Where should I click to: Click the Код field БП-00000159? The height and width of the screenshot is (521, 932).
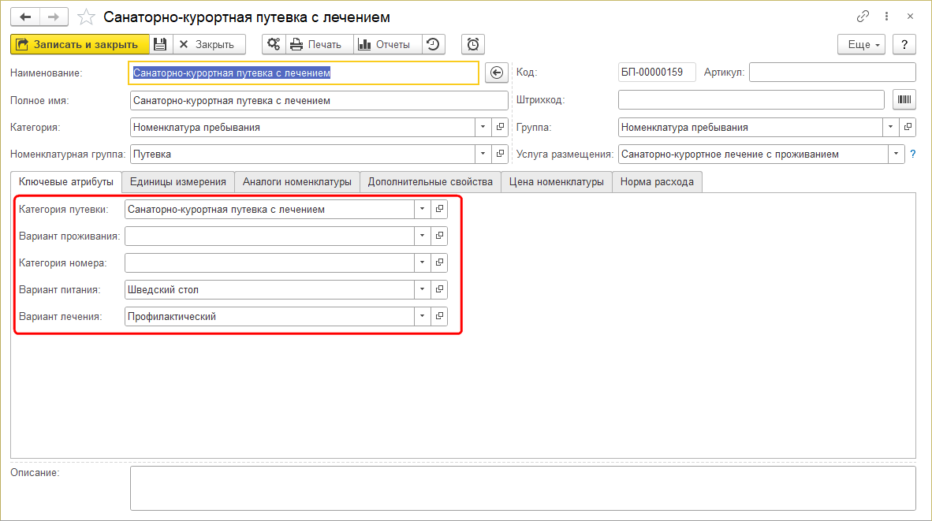tap(657, 73)
